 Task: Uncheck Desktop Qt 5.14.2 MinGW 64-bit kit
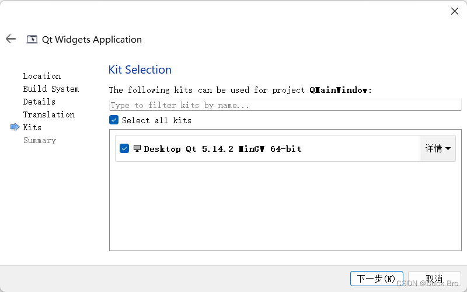[x=124, y=148]
